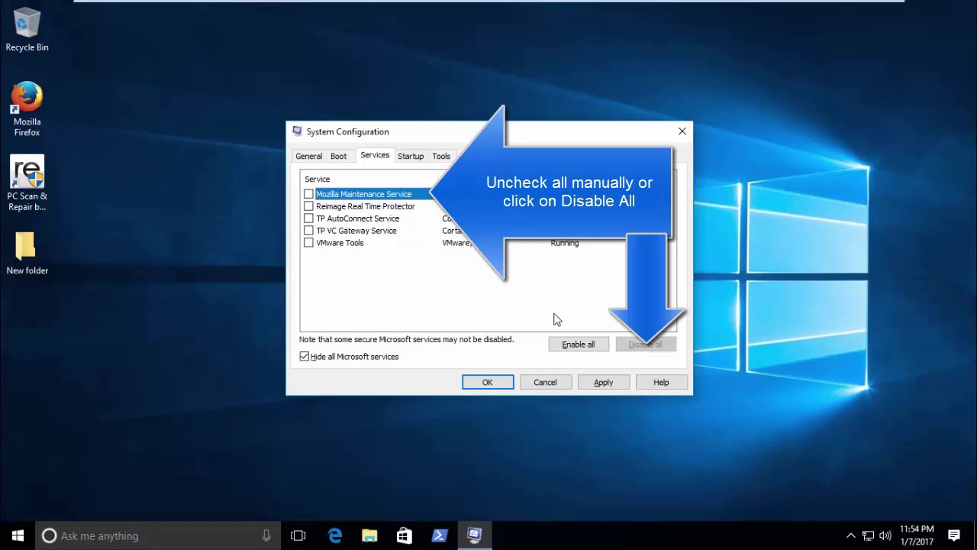
Task: Click the Apply button
Action: point(603,383)
